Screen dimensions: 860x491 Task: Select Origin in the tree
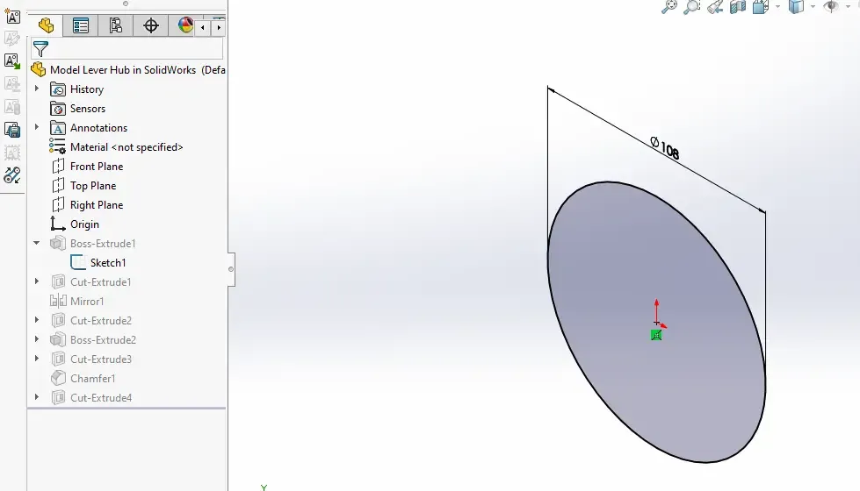84,224
